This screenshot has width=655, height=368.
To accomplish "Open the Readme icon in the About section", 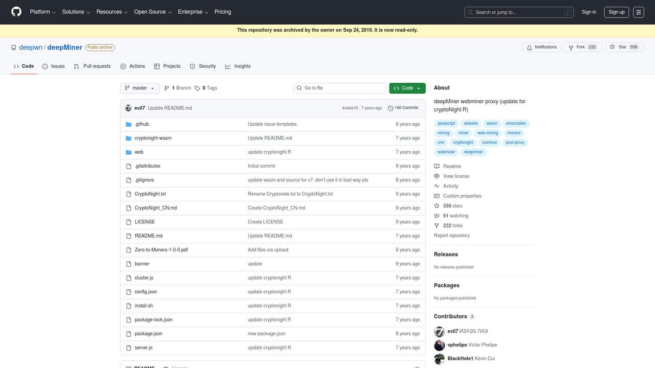I will [437, 166].
